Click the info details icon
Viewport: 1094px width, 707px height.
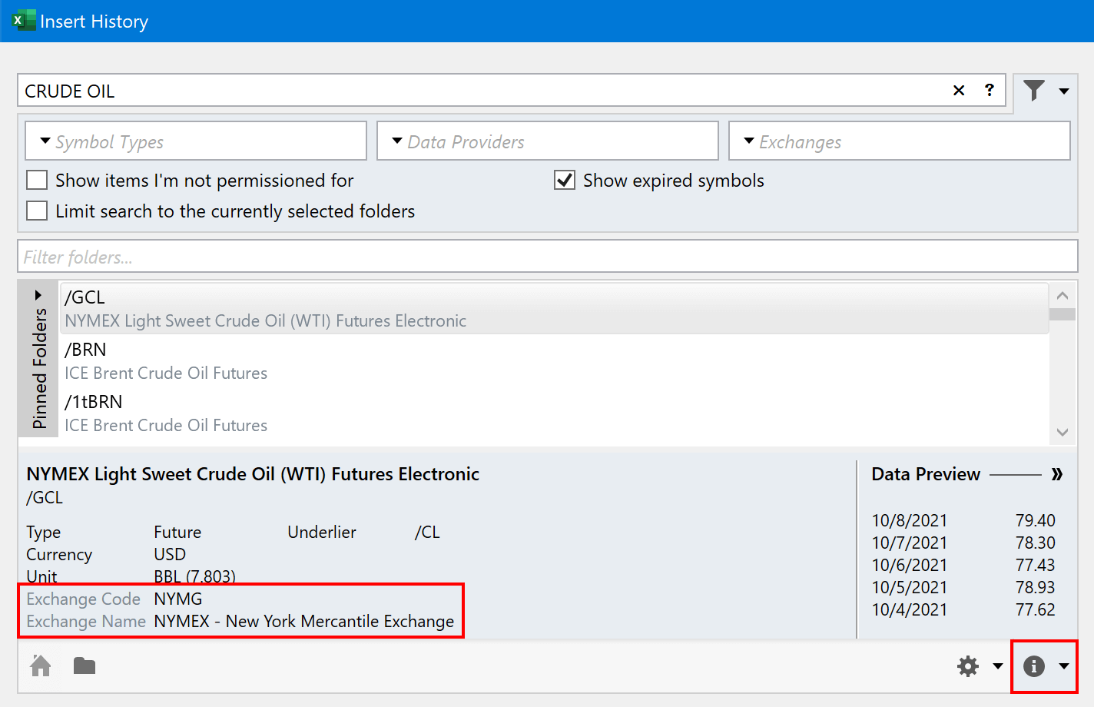(1034, 666)
